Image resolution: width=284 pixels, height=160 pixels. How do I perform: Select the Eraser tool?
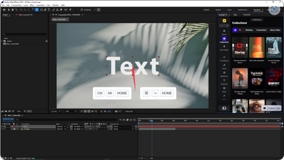tap(61, 10)
